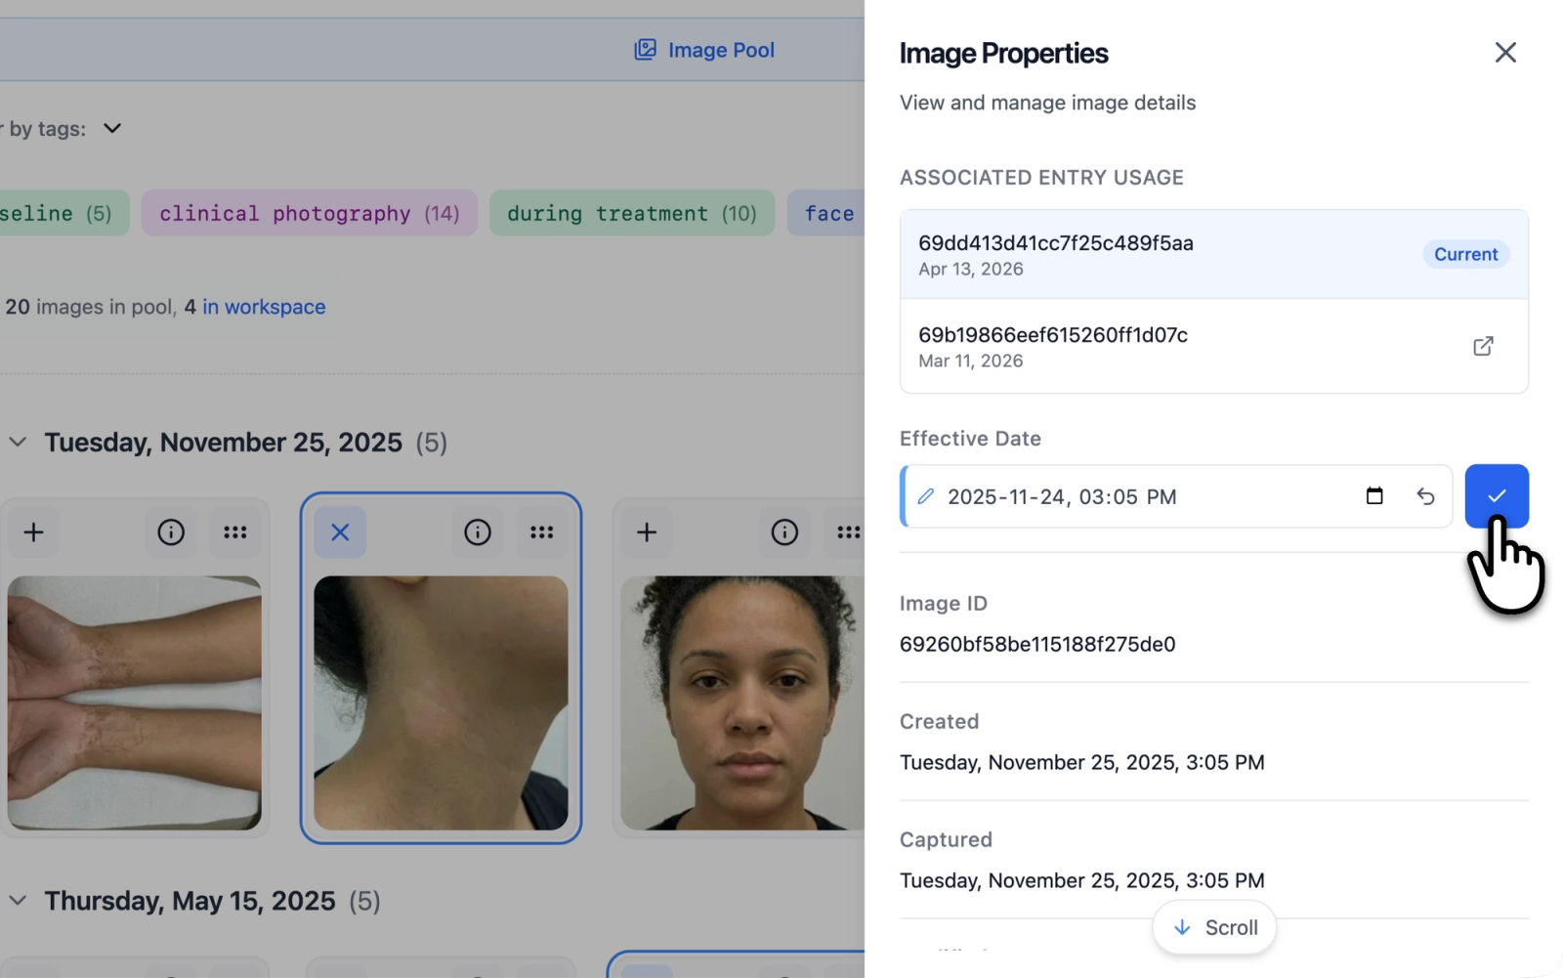Open the wrists photo thumbnail

tap(135, 702)
